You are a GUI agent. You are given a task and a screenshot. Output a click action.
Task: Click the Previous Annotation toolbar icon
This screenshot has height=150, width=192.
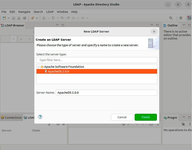pyautogui.click(x=53, y=18)
